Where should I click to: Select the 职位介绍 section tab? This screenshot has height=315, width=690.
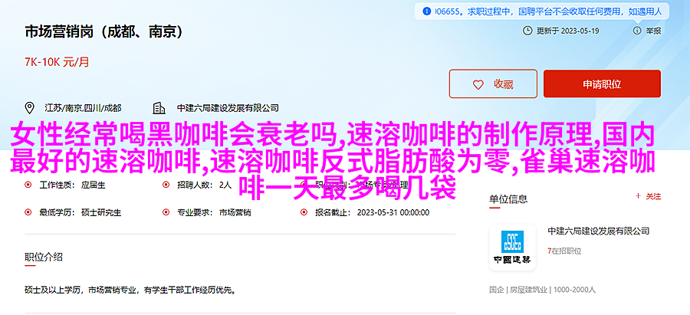pyautogui.click(x=44, y=257)
